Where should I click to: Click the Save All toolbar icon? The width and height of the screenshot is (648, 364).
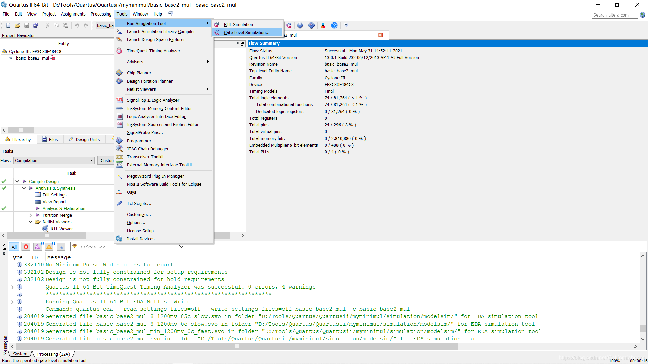(x=36, y=25)
